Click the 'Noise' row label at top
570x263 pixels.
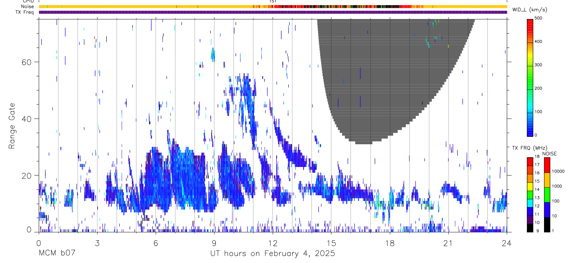pos(27,6)
